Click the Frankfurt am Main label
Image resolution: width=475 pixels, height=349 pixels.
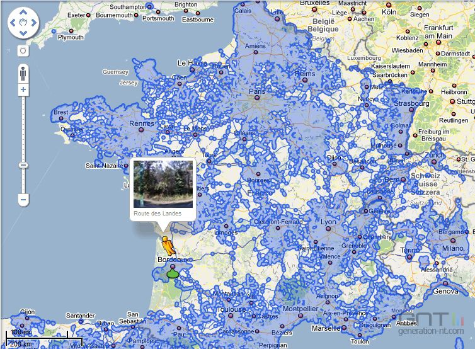[x=438, y=31]
